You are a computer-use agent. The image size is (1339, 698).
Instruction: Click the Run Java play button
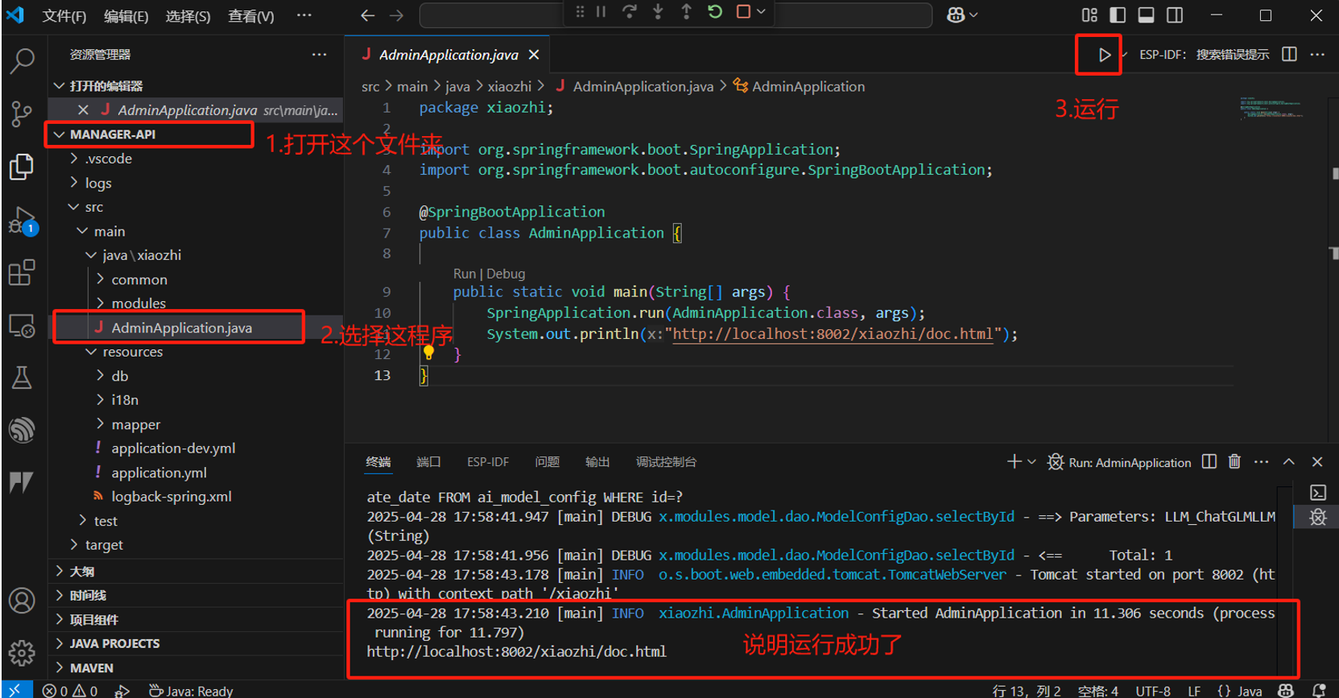point(1104,55)
